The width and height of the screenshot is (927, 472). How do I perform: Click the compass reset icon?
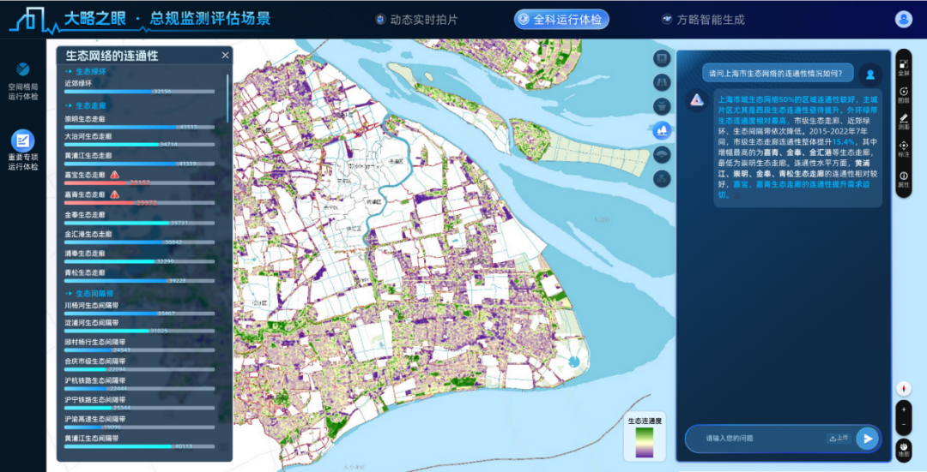coord(904,388)
